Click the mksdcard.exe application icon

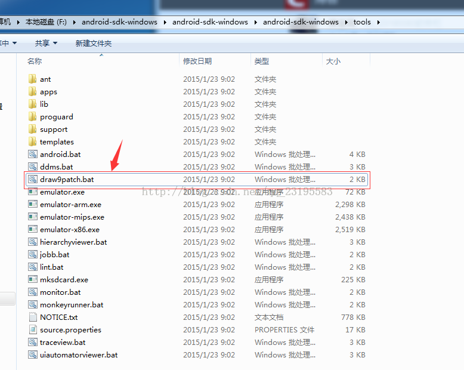[33, 279]
